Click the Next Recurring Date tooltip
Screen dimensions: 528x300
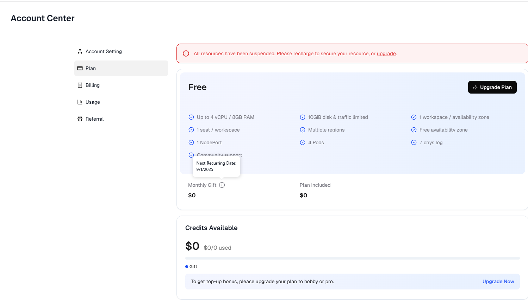click(x=216, y=166)
